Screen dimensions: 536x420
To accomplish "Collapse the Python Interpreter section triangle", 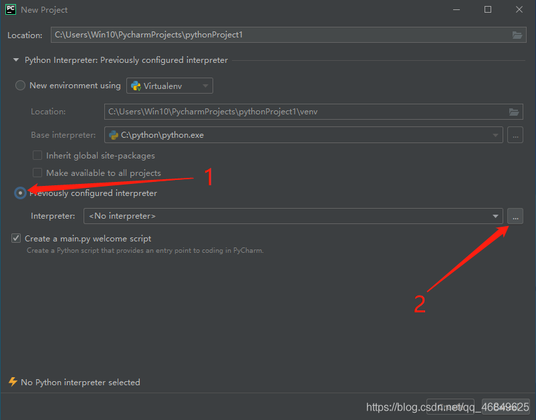I will point(16,60).
